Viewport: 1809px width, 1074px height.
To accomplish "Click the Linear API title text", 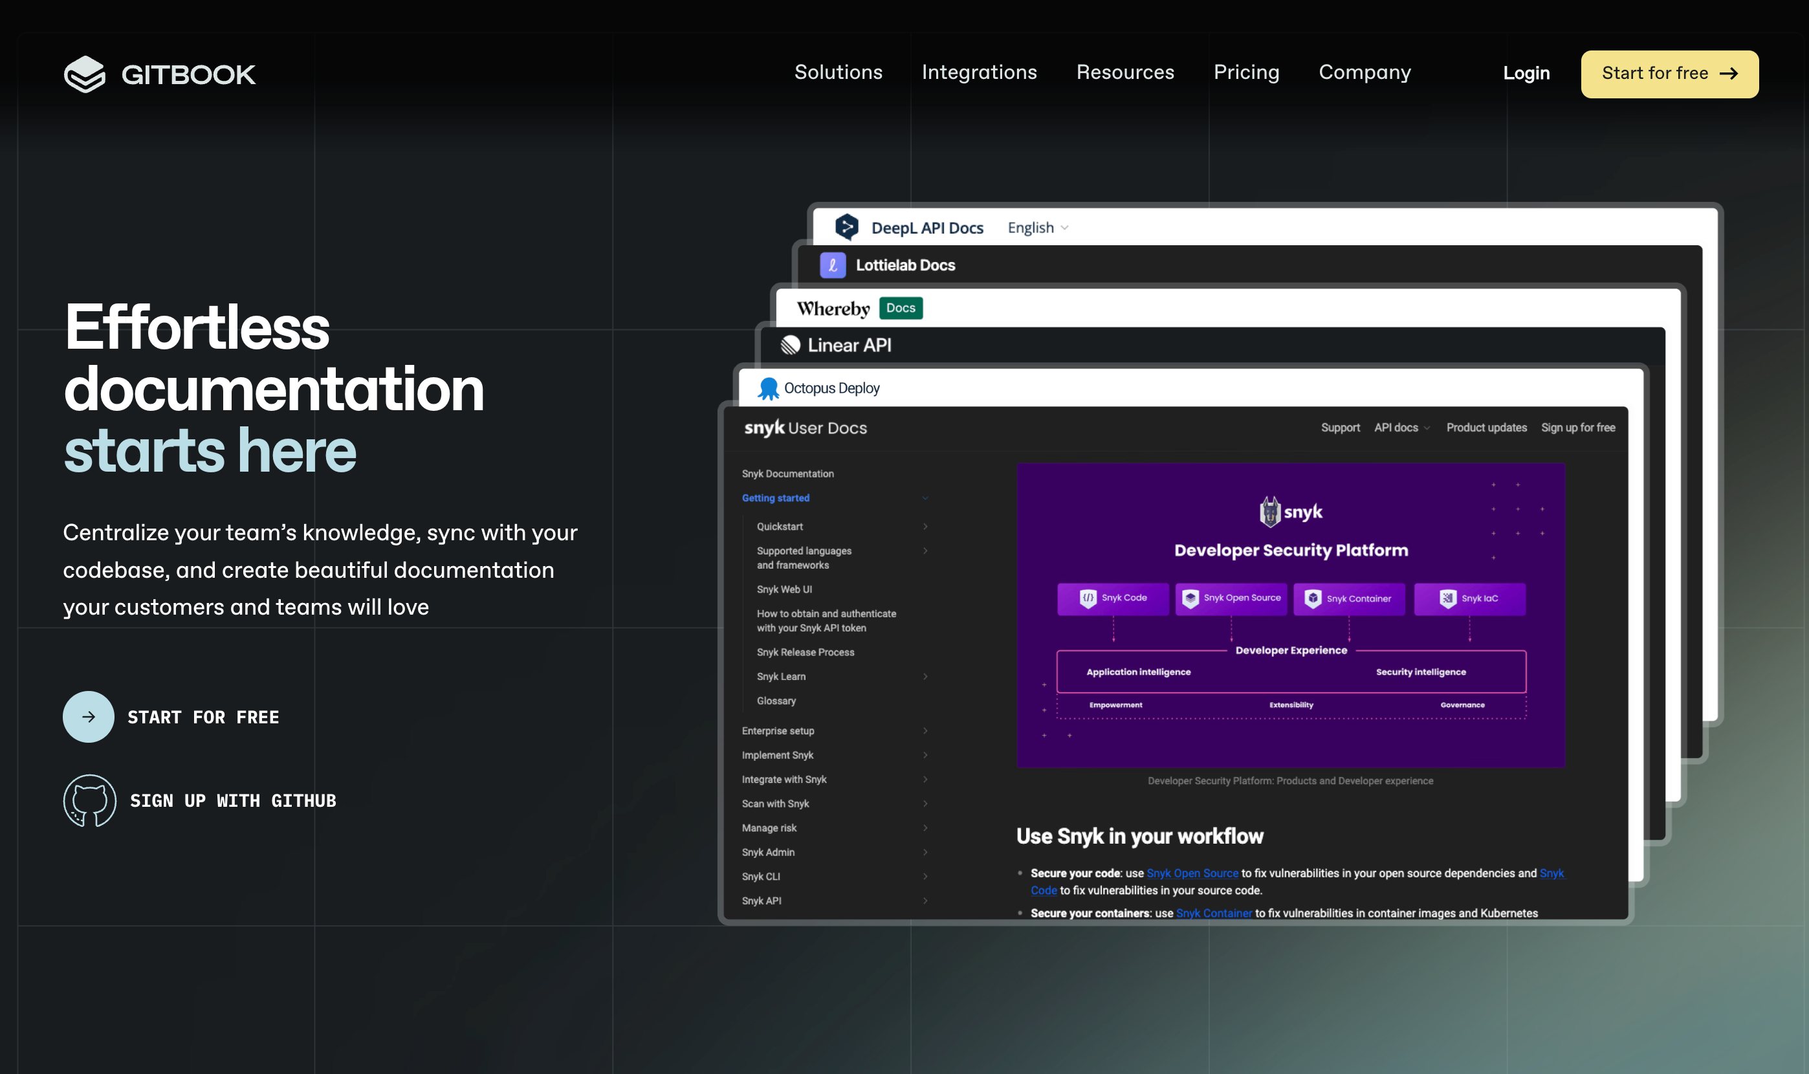I will (849, 345).
